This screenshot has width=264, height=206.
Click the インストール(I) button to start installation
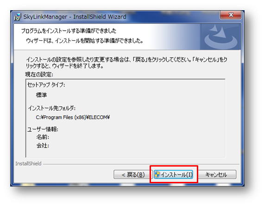tap(173, 174)
